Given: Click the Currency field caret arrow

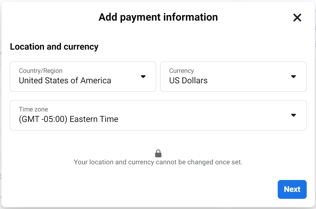Looking at the screenshot, I should (x=293, y=77).
